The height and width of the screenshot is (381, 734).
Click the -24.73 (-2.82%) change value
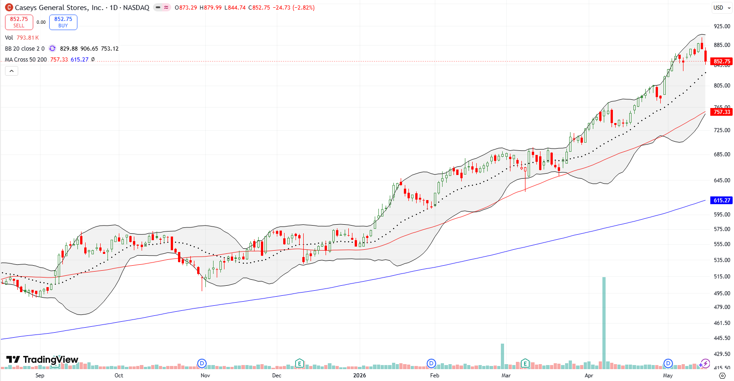click(294, 8)
